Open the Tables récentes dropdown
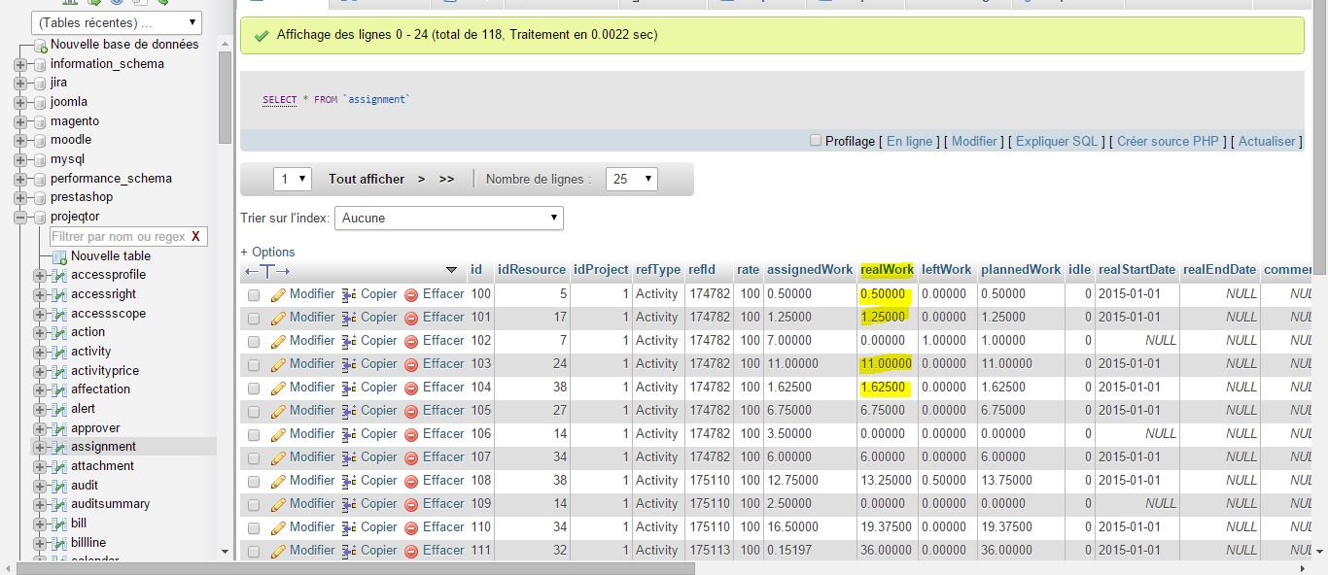The image size is (1328, 575). 117,22
